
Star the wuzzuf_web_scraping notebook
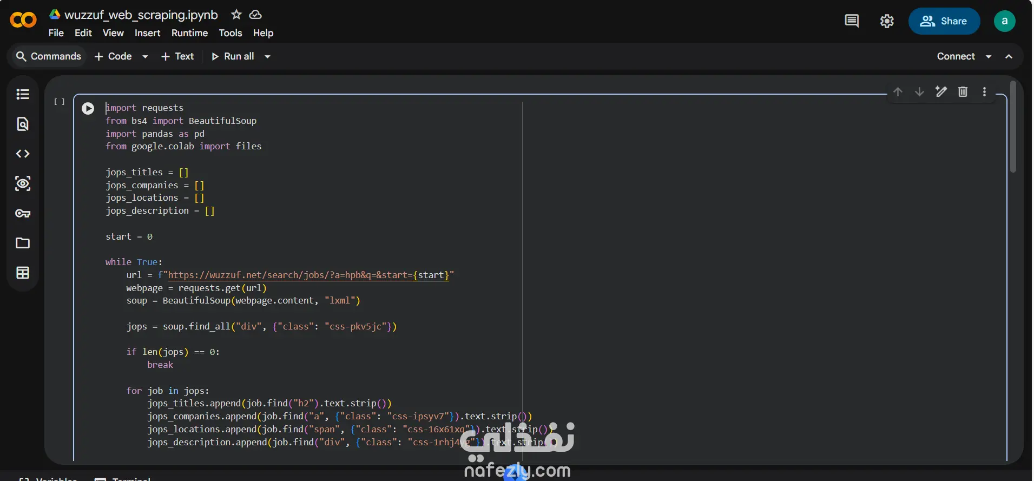pos(236,15)
